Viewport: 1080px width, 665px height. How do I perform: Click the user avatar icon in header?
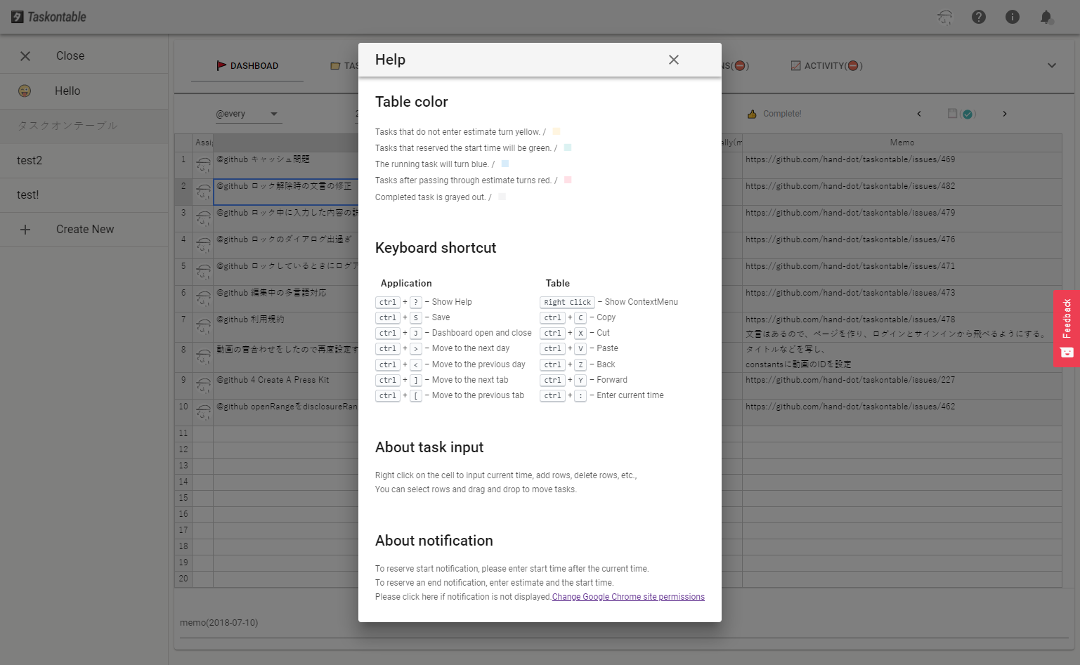945,17
